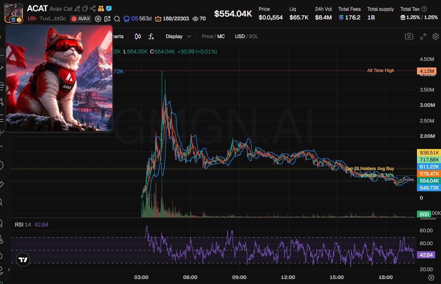Click the 18:00 time axis label
This screenshot has width=441, height=284.
[x=385, y=277]
